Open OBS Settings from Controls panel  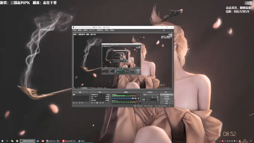[166, 101]
